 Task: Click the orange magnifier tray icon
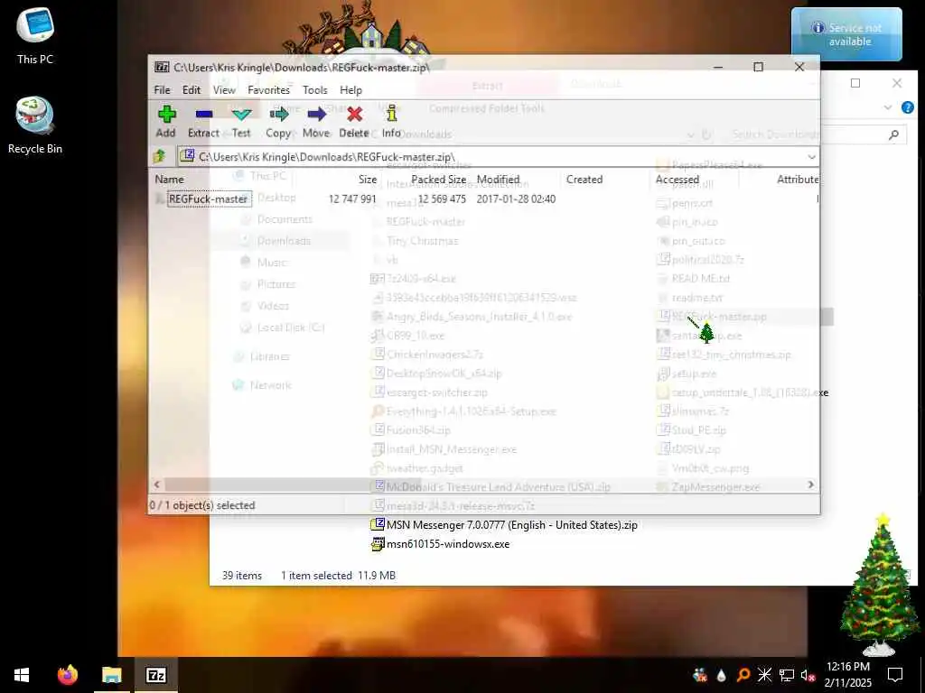tap(743, 675)
